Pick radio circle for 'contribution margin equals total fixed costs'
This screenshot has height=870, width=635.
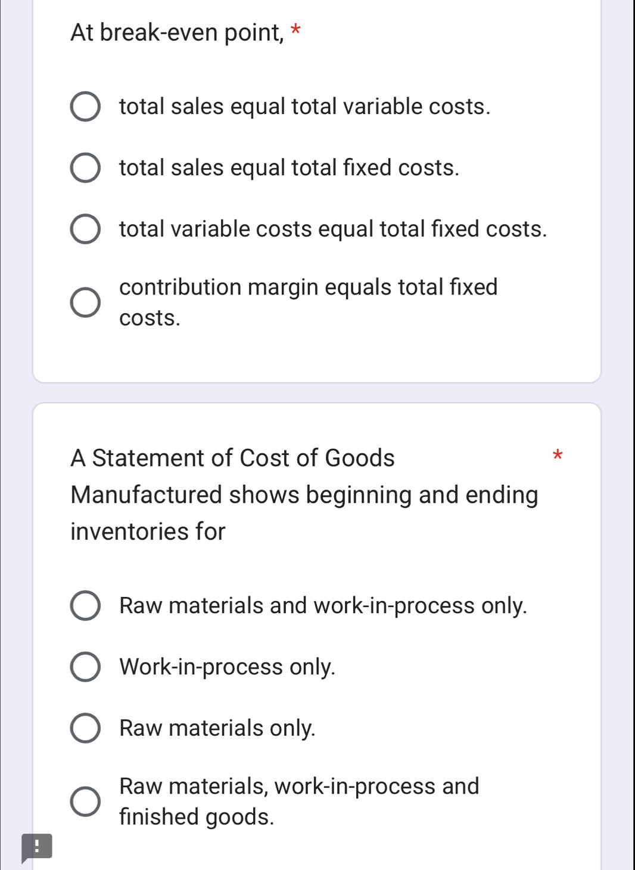coord(85,302)
